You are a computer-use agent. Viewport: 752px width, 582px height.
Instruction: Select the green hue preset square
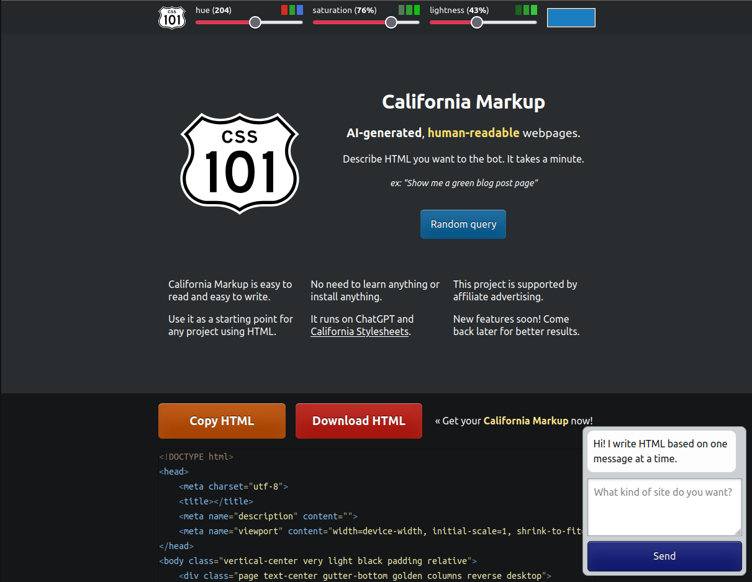292,10
